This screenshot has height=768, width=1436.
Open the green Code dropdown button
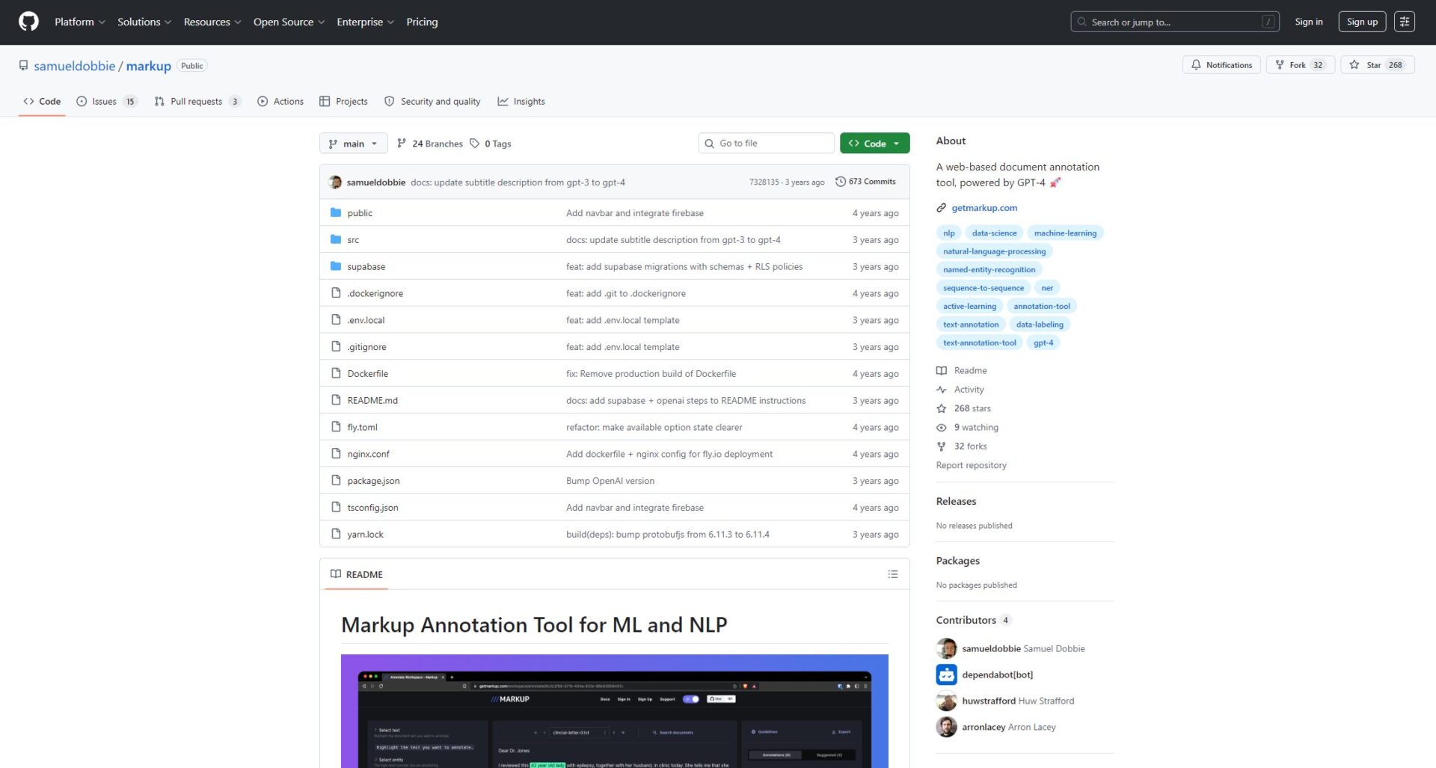coord(874,144)
